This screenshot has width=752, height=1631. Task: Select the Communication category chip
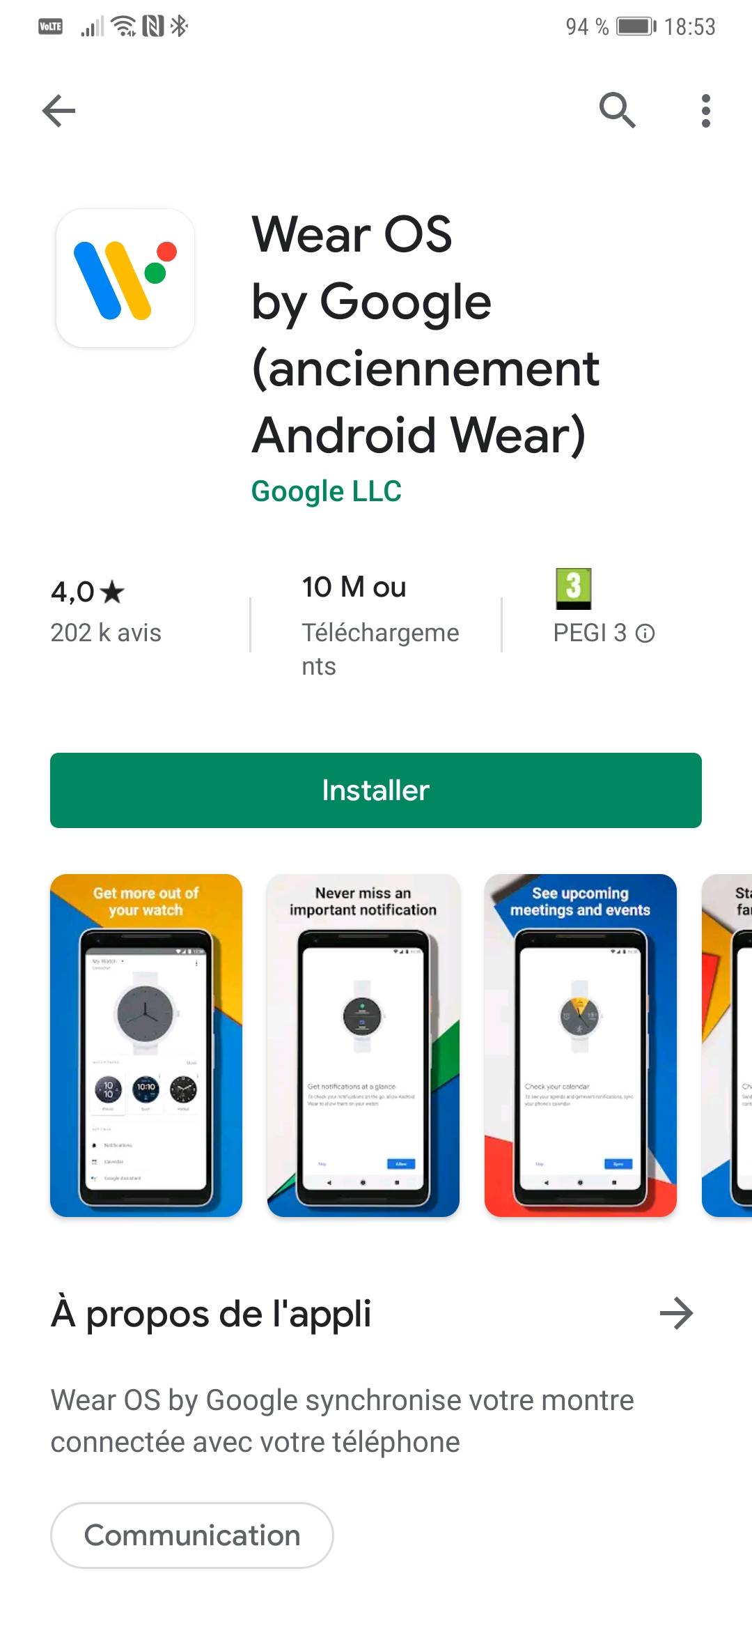(x=192, y=1536)
